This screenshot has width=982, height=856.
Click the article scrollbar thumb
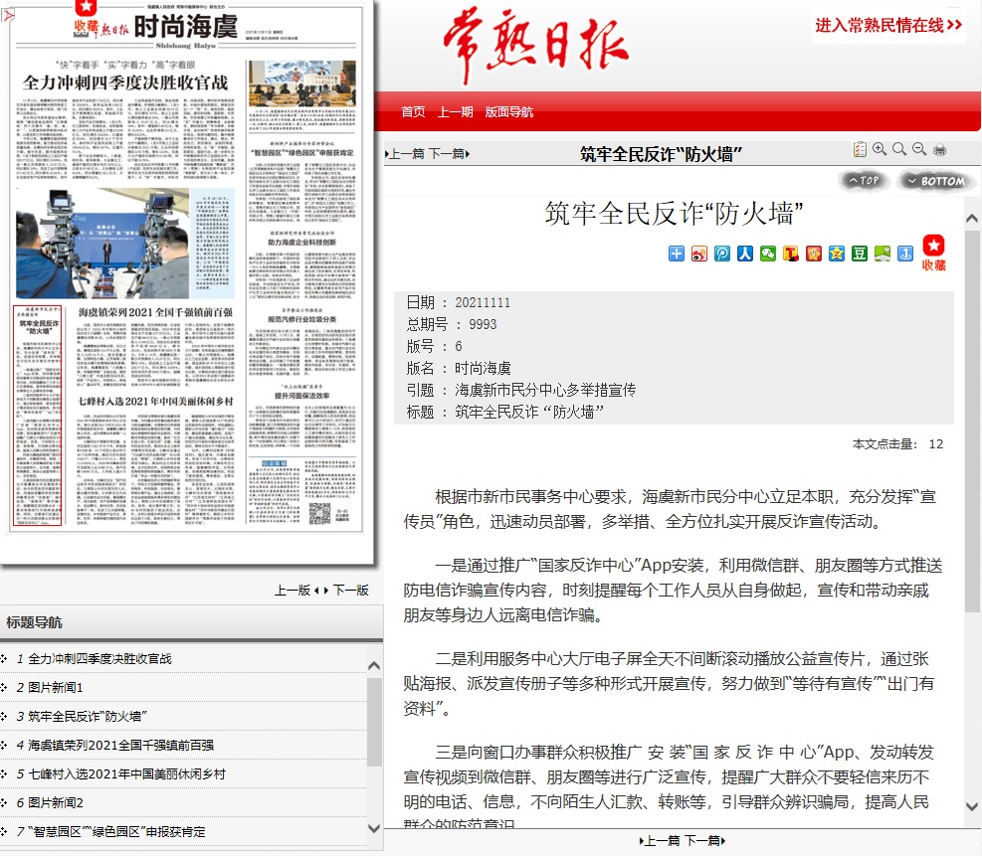[x=972, y=422]
